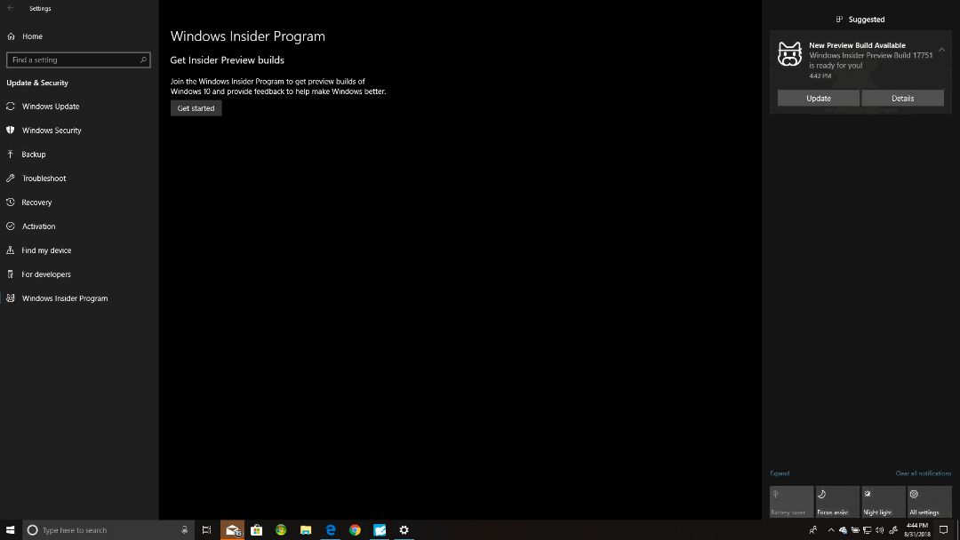Enable Night light from quick actions
960x540 pixels.
[x=883, y=501]
